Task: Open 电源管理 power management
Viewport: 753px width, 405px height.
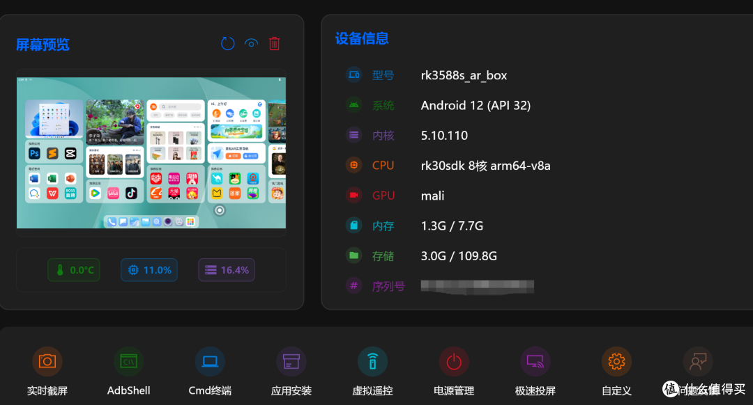Action: coord(454,361)
